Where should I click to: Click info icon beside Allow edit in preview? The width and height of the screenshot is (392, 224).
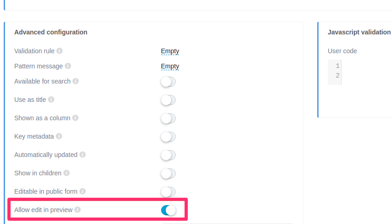78,210
